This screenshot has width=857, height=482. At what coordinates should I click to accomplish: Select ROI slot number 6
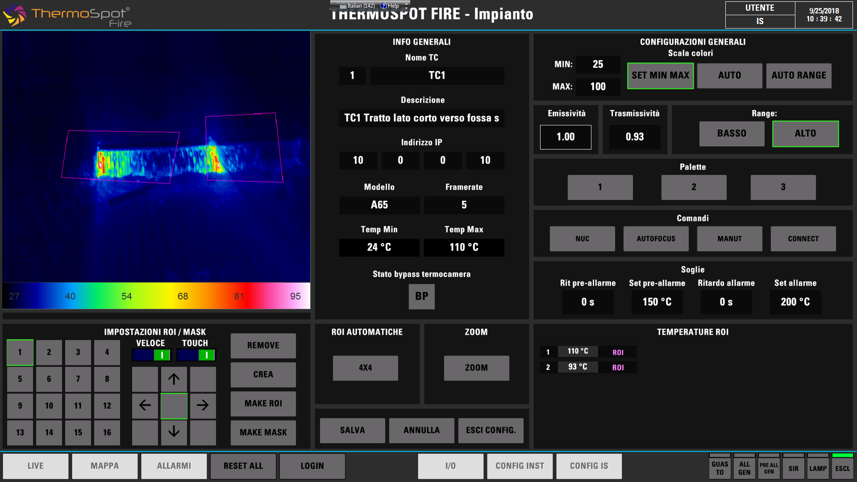(49, 379)
